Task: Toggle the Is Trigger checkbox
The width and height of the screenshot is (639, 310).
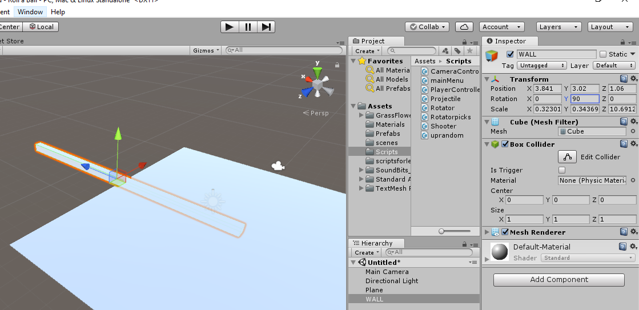Action: (x=562, y=170)
